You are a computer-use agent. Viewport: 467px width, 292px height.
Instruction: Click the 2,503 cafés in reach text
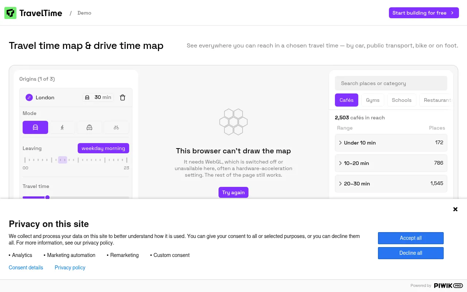click(360, 118)
